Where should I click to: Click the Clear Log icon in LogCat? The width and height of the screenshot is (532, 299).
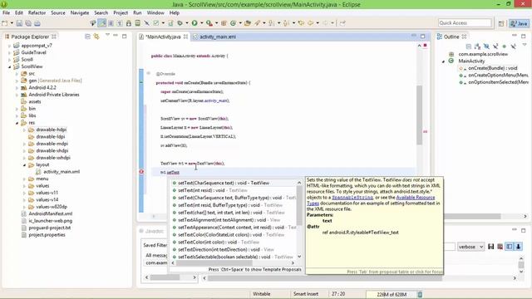500,247
